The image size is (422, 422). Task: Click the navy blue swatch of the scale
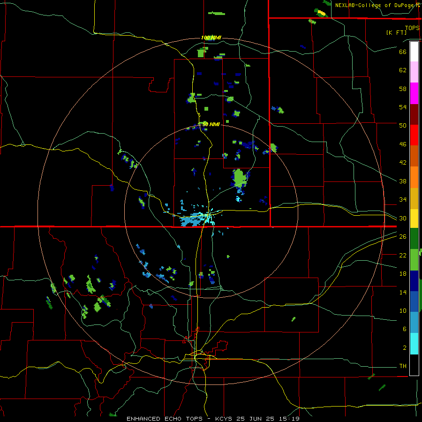tap(414, 281)
